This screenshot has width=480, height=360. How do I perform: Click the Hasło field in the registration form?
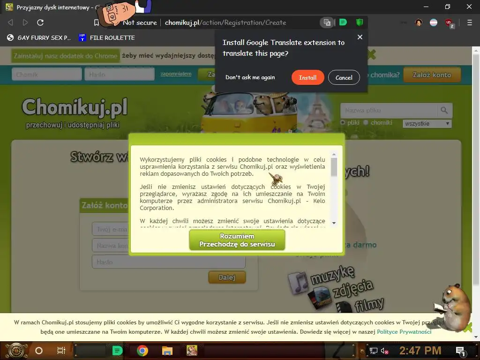tap(169, 262)
